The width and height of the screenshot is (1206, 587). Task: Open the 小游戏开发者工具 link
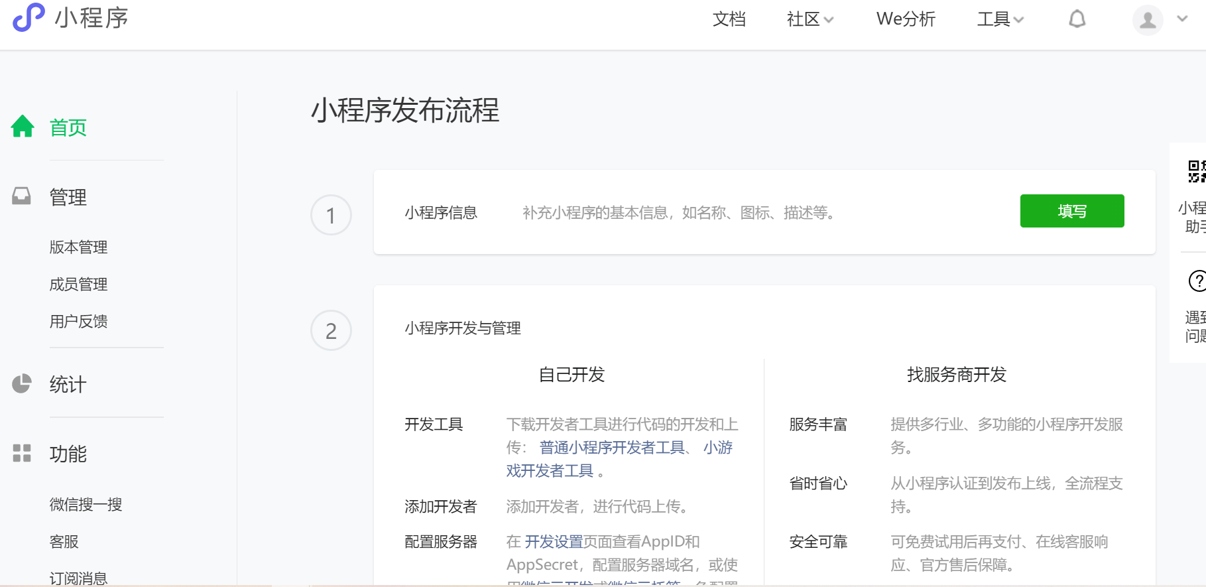[619, 459]
